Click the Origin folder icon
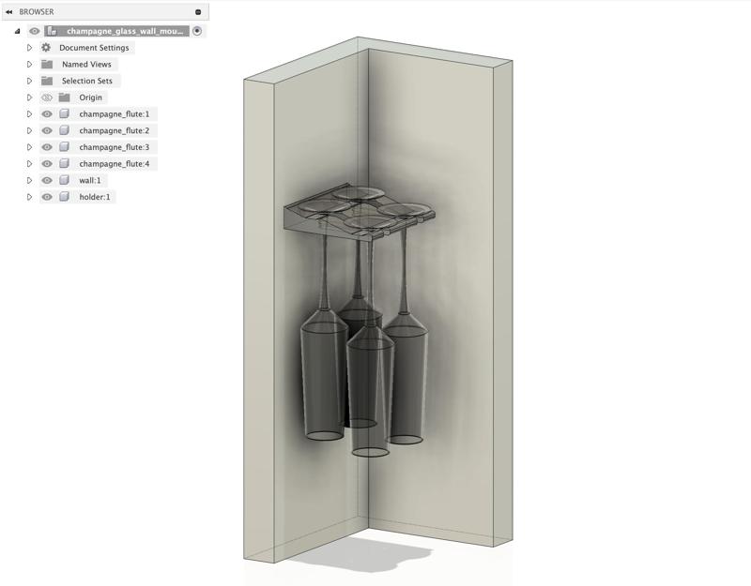751x586 pixels. click(64, 98)
